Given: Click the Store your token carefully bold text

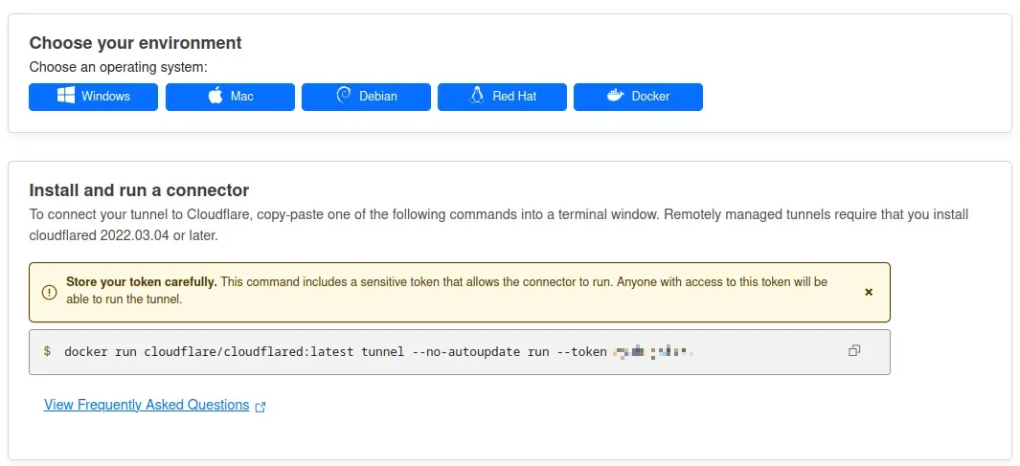Looking at the screenshot, I should pos(141,282).
